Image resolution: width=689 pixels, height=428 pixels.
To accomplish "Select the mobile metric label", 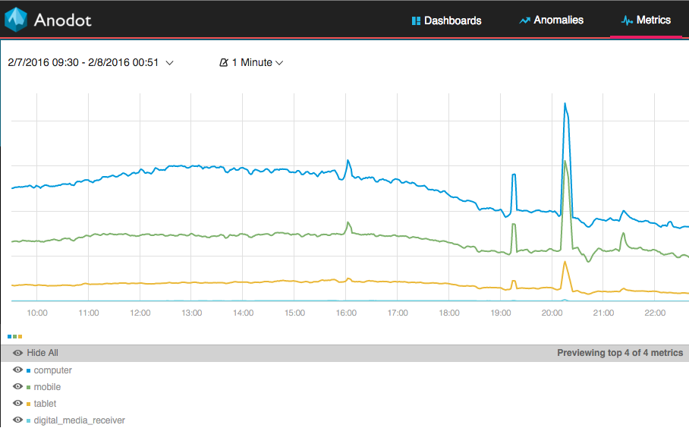I will click(x=47, y=387).
